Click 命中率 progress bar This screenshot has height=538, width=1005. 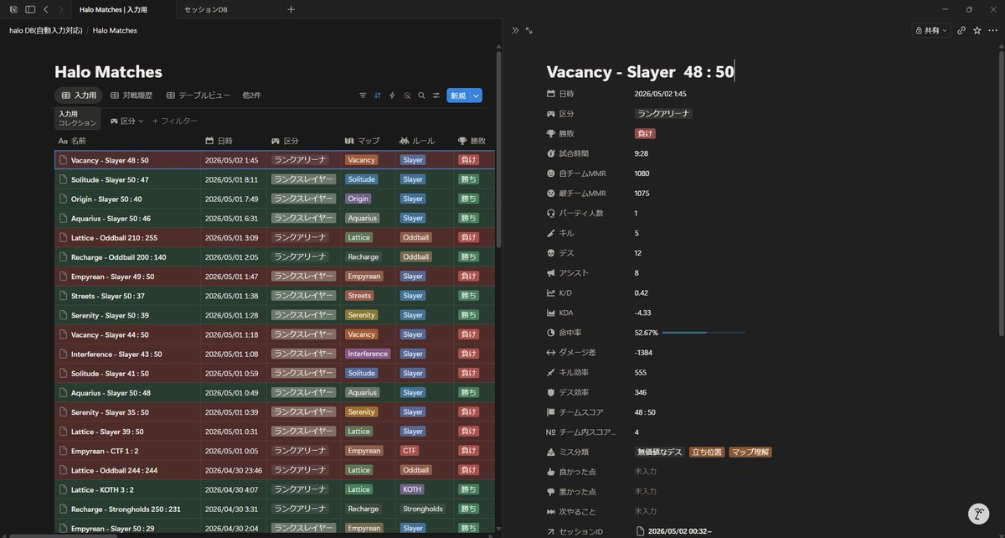coord(703,333)
